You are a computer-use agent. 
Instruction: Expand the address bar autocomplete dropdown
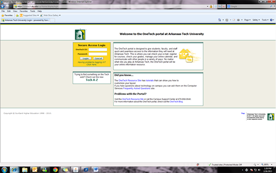[207, 7]
